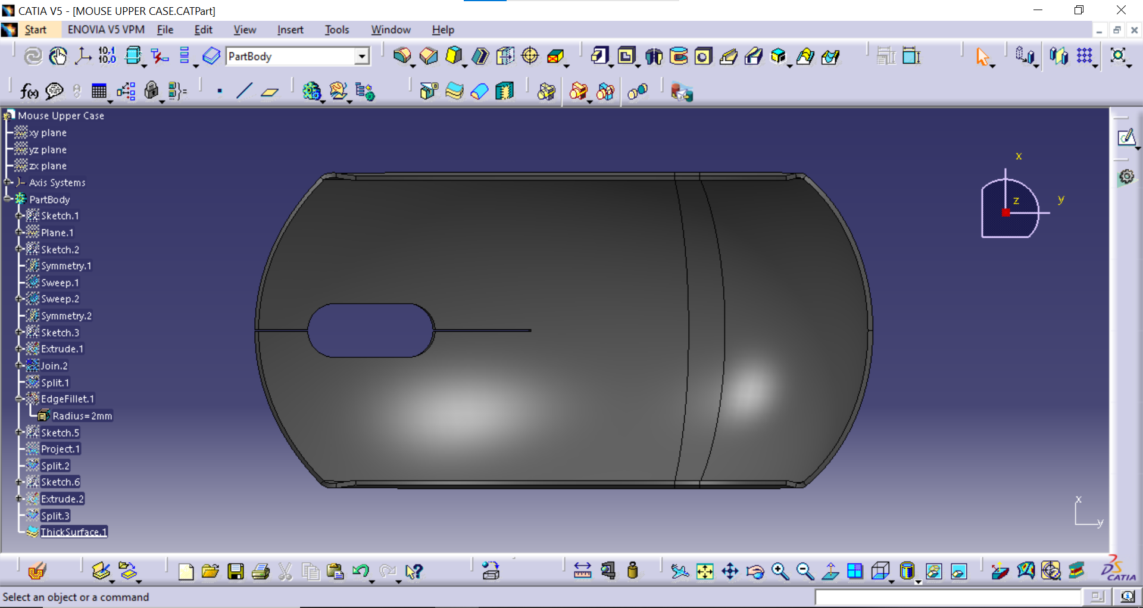The height and width of the screenshot is (608, 1143).
Task: Select the Pan view icon
Action: tap(730, 571)
